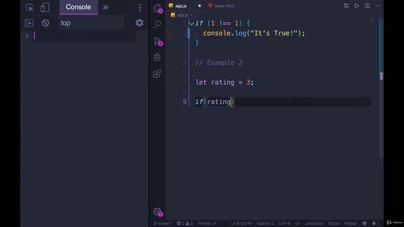Screen dimensions: 404x227
Task: Change UTF-8 encoding in status bar
Action: click(x=285, y=223)
